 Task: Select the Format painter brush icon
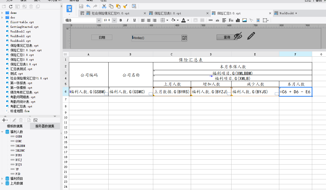coord(125,6)
